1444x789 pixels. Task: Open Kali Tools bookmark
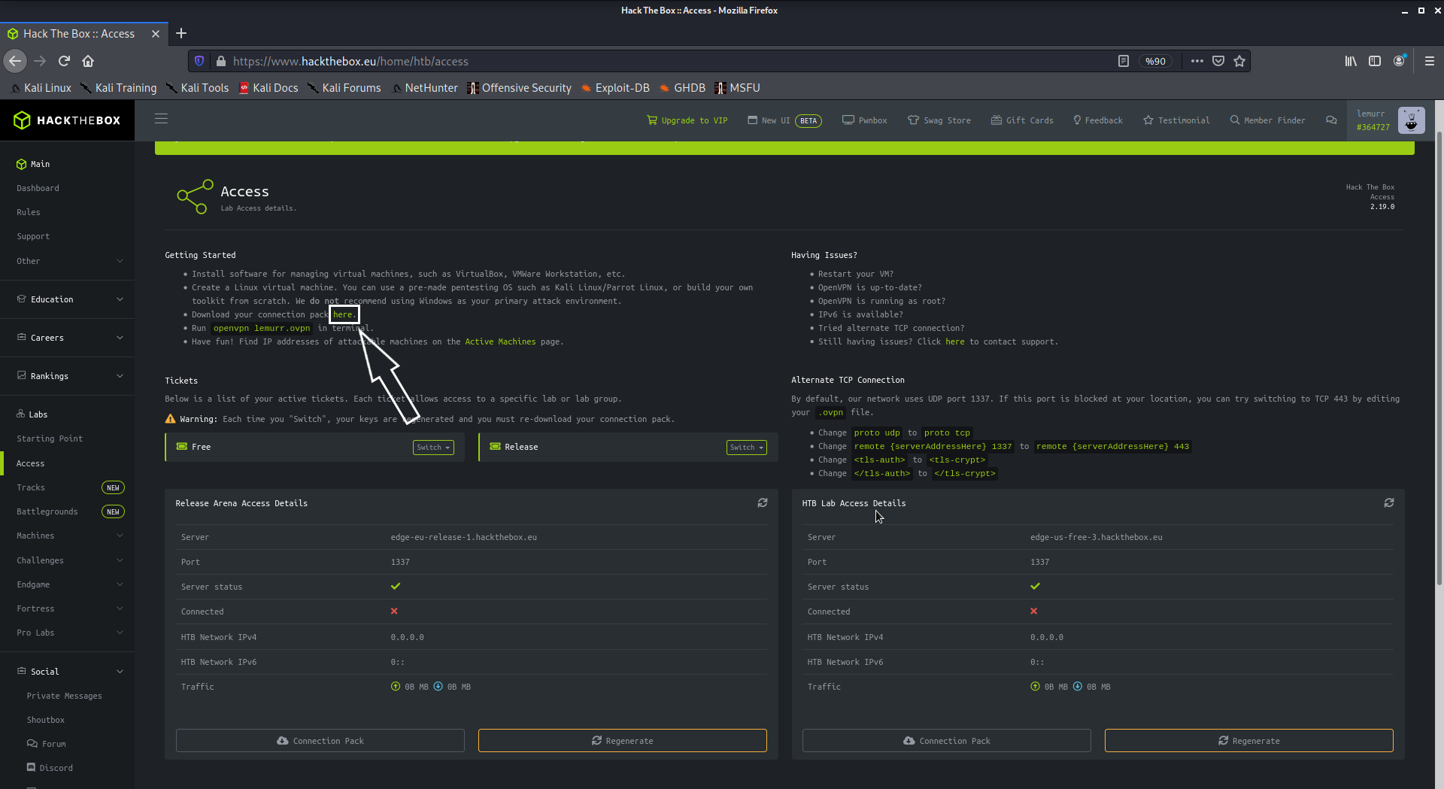[197, 88]
